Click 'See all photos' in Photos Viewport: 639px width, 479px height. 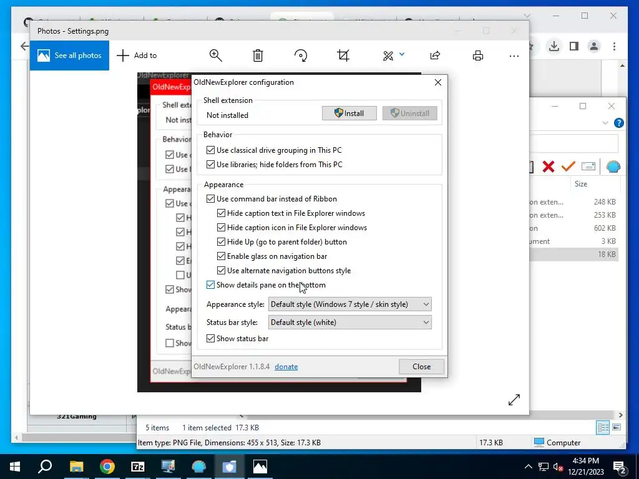(69, 56)
